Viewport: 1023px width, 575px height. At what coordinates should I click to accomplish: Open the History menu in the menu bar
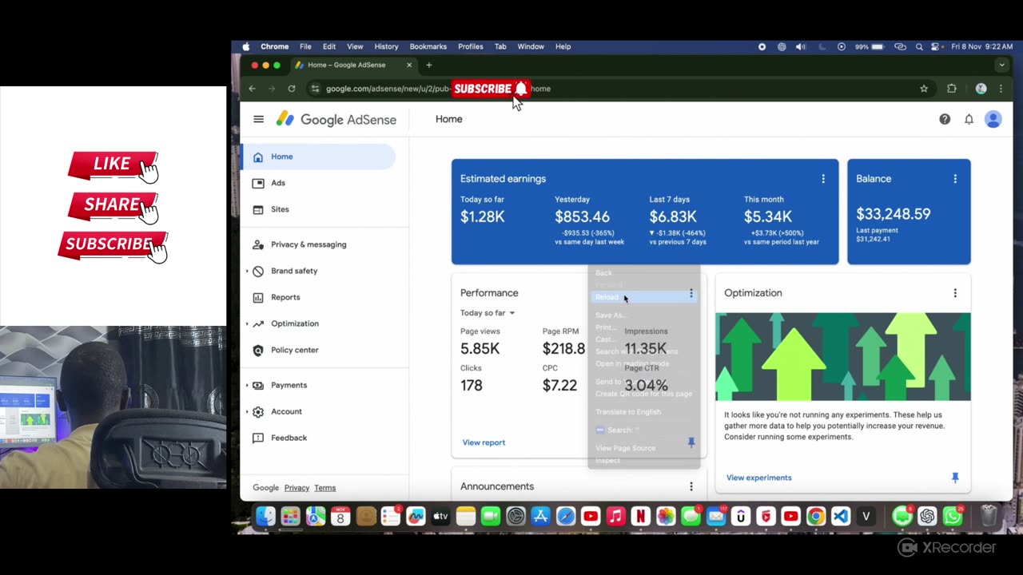(386, 46)
